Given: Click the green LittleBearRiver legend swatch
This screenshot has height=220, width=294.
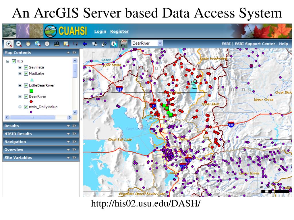Looking at the screenshot, I should pos(32,91).
